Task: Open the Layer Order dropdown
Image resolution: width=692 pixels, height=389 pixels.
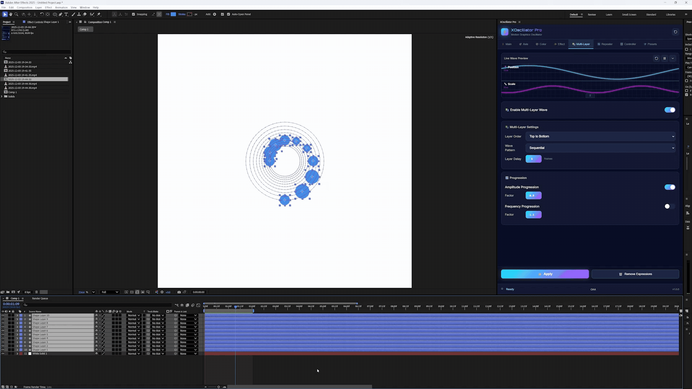Action: pyautogui.click(x=600, y=137)
